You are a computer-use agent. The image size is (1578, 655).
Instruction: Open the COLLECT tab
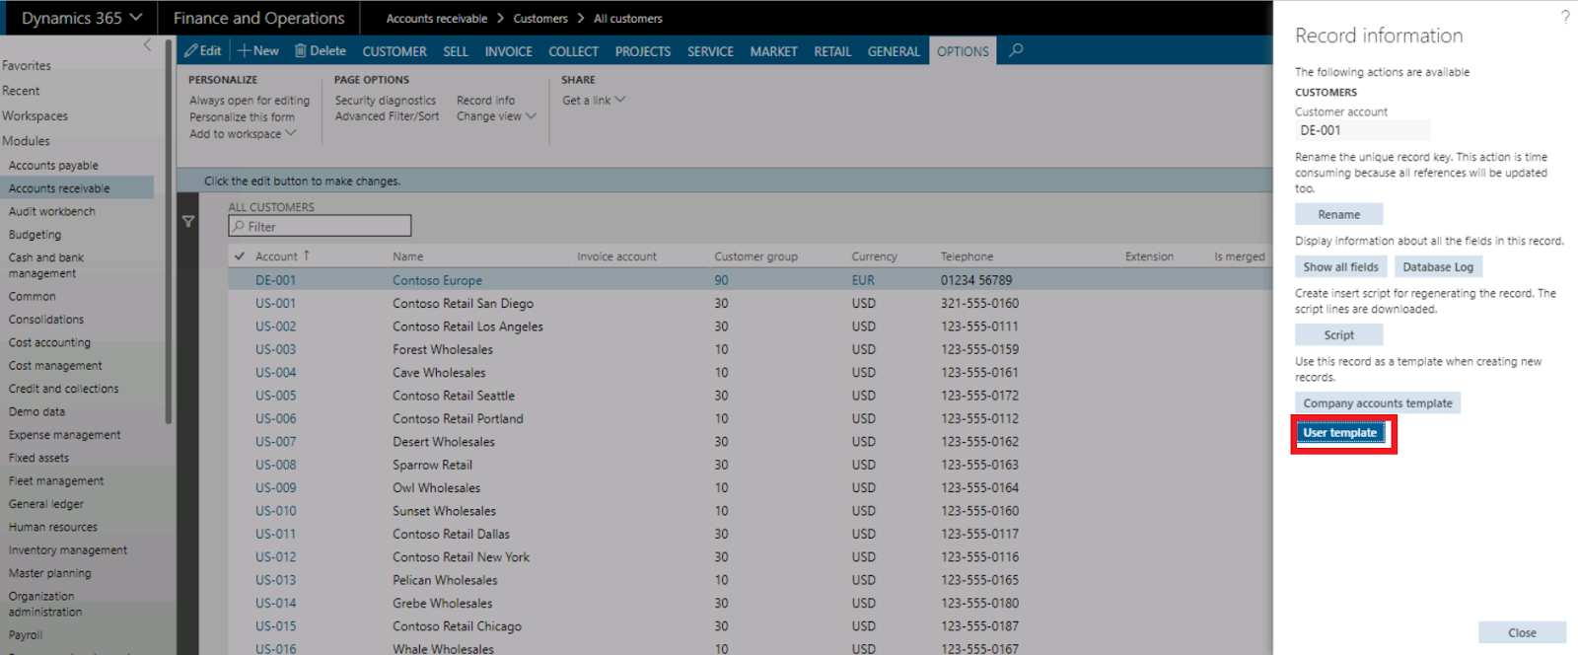point(574,51)
